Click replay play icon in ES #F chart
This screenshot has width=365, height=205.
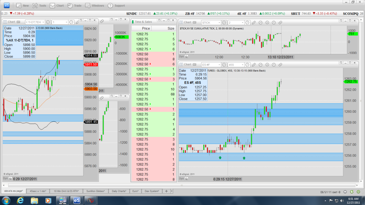[x=267, y=65]
